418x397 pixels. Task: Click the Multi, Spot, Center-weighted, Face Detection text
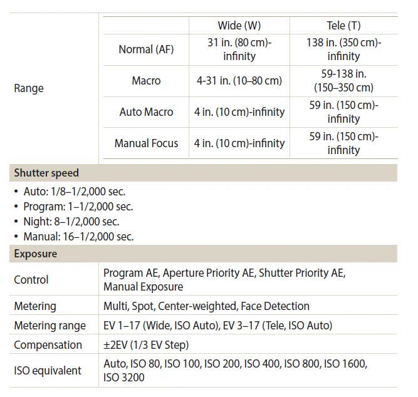[206, 306]
